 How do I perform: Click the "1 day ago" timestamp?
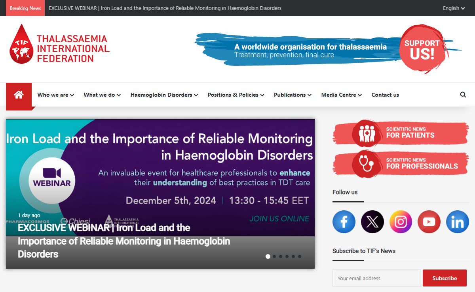(x=29, y=215)
